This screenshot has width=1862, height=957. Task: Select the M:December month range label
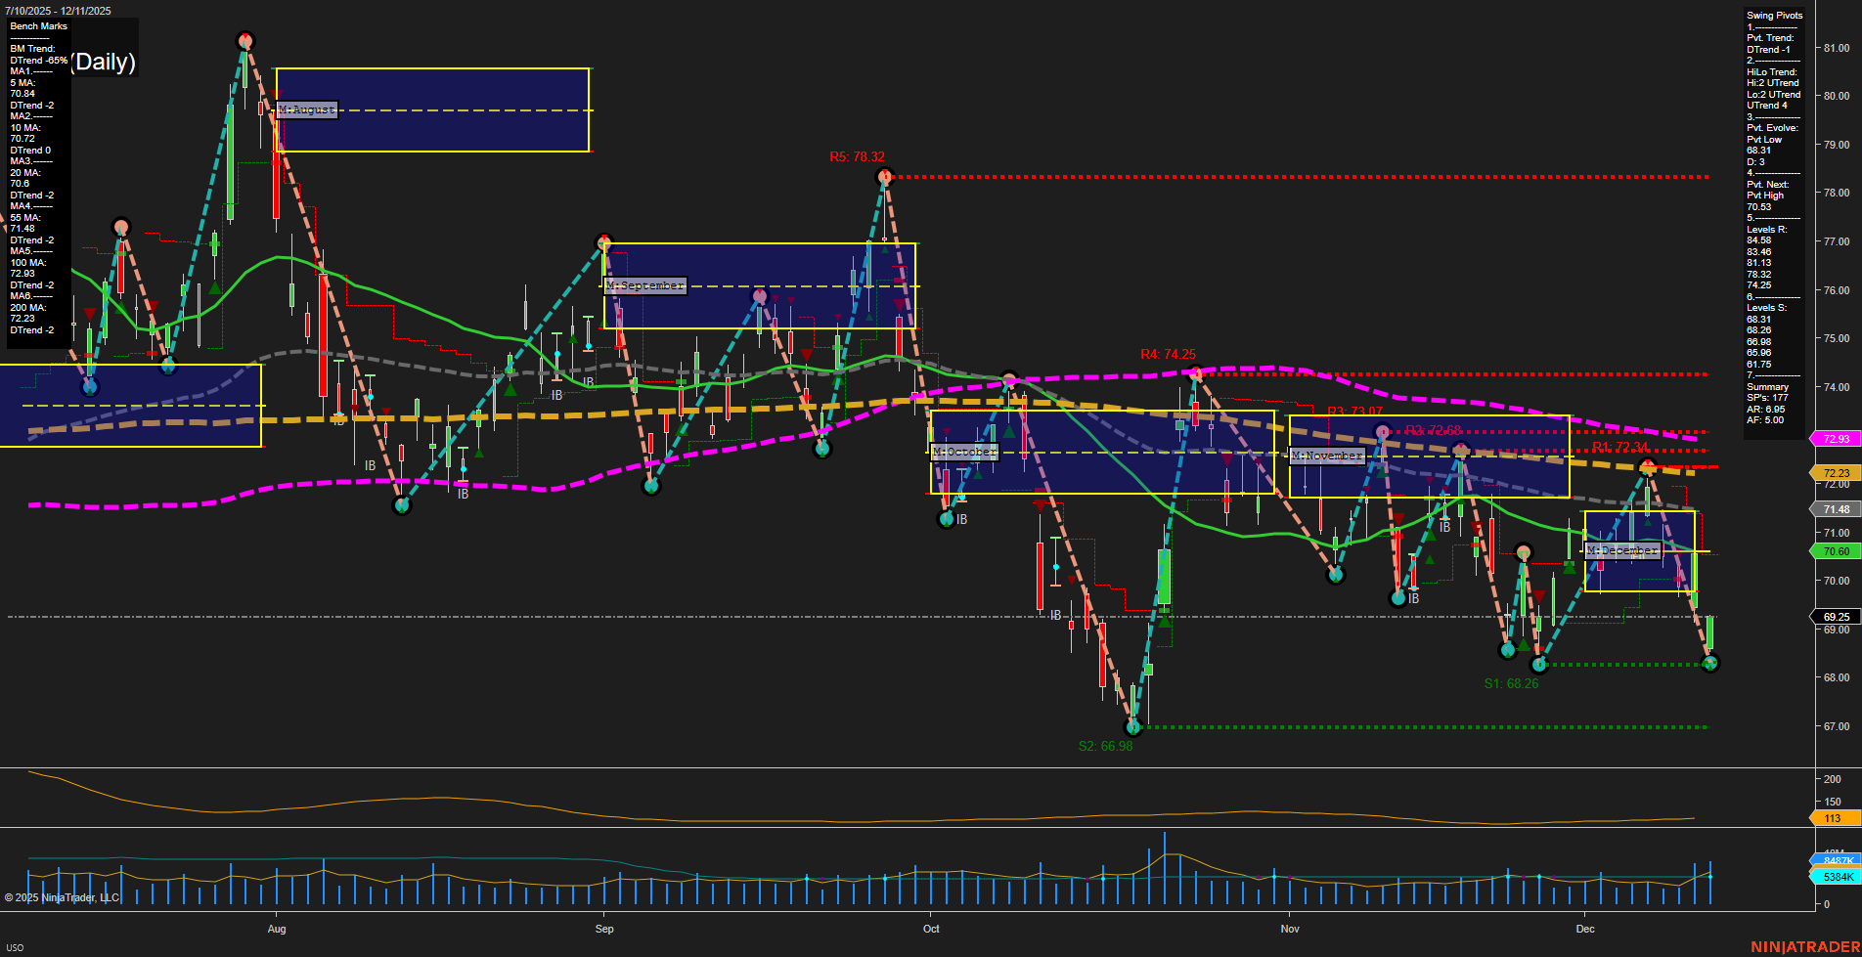click(x=1624, y=551)
